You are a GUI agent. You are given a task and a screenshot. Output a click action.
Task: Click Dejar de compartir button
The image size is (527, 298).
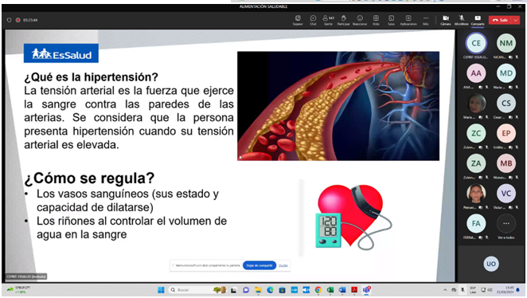click(x=260, y=265)
